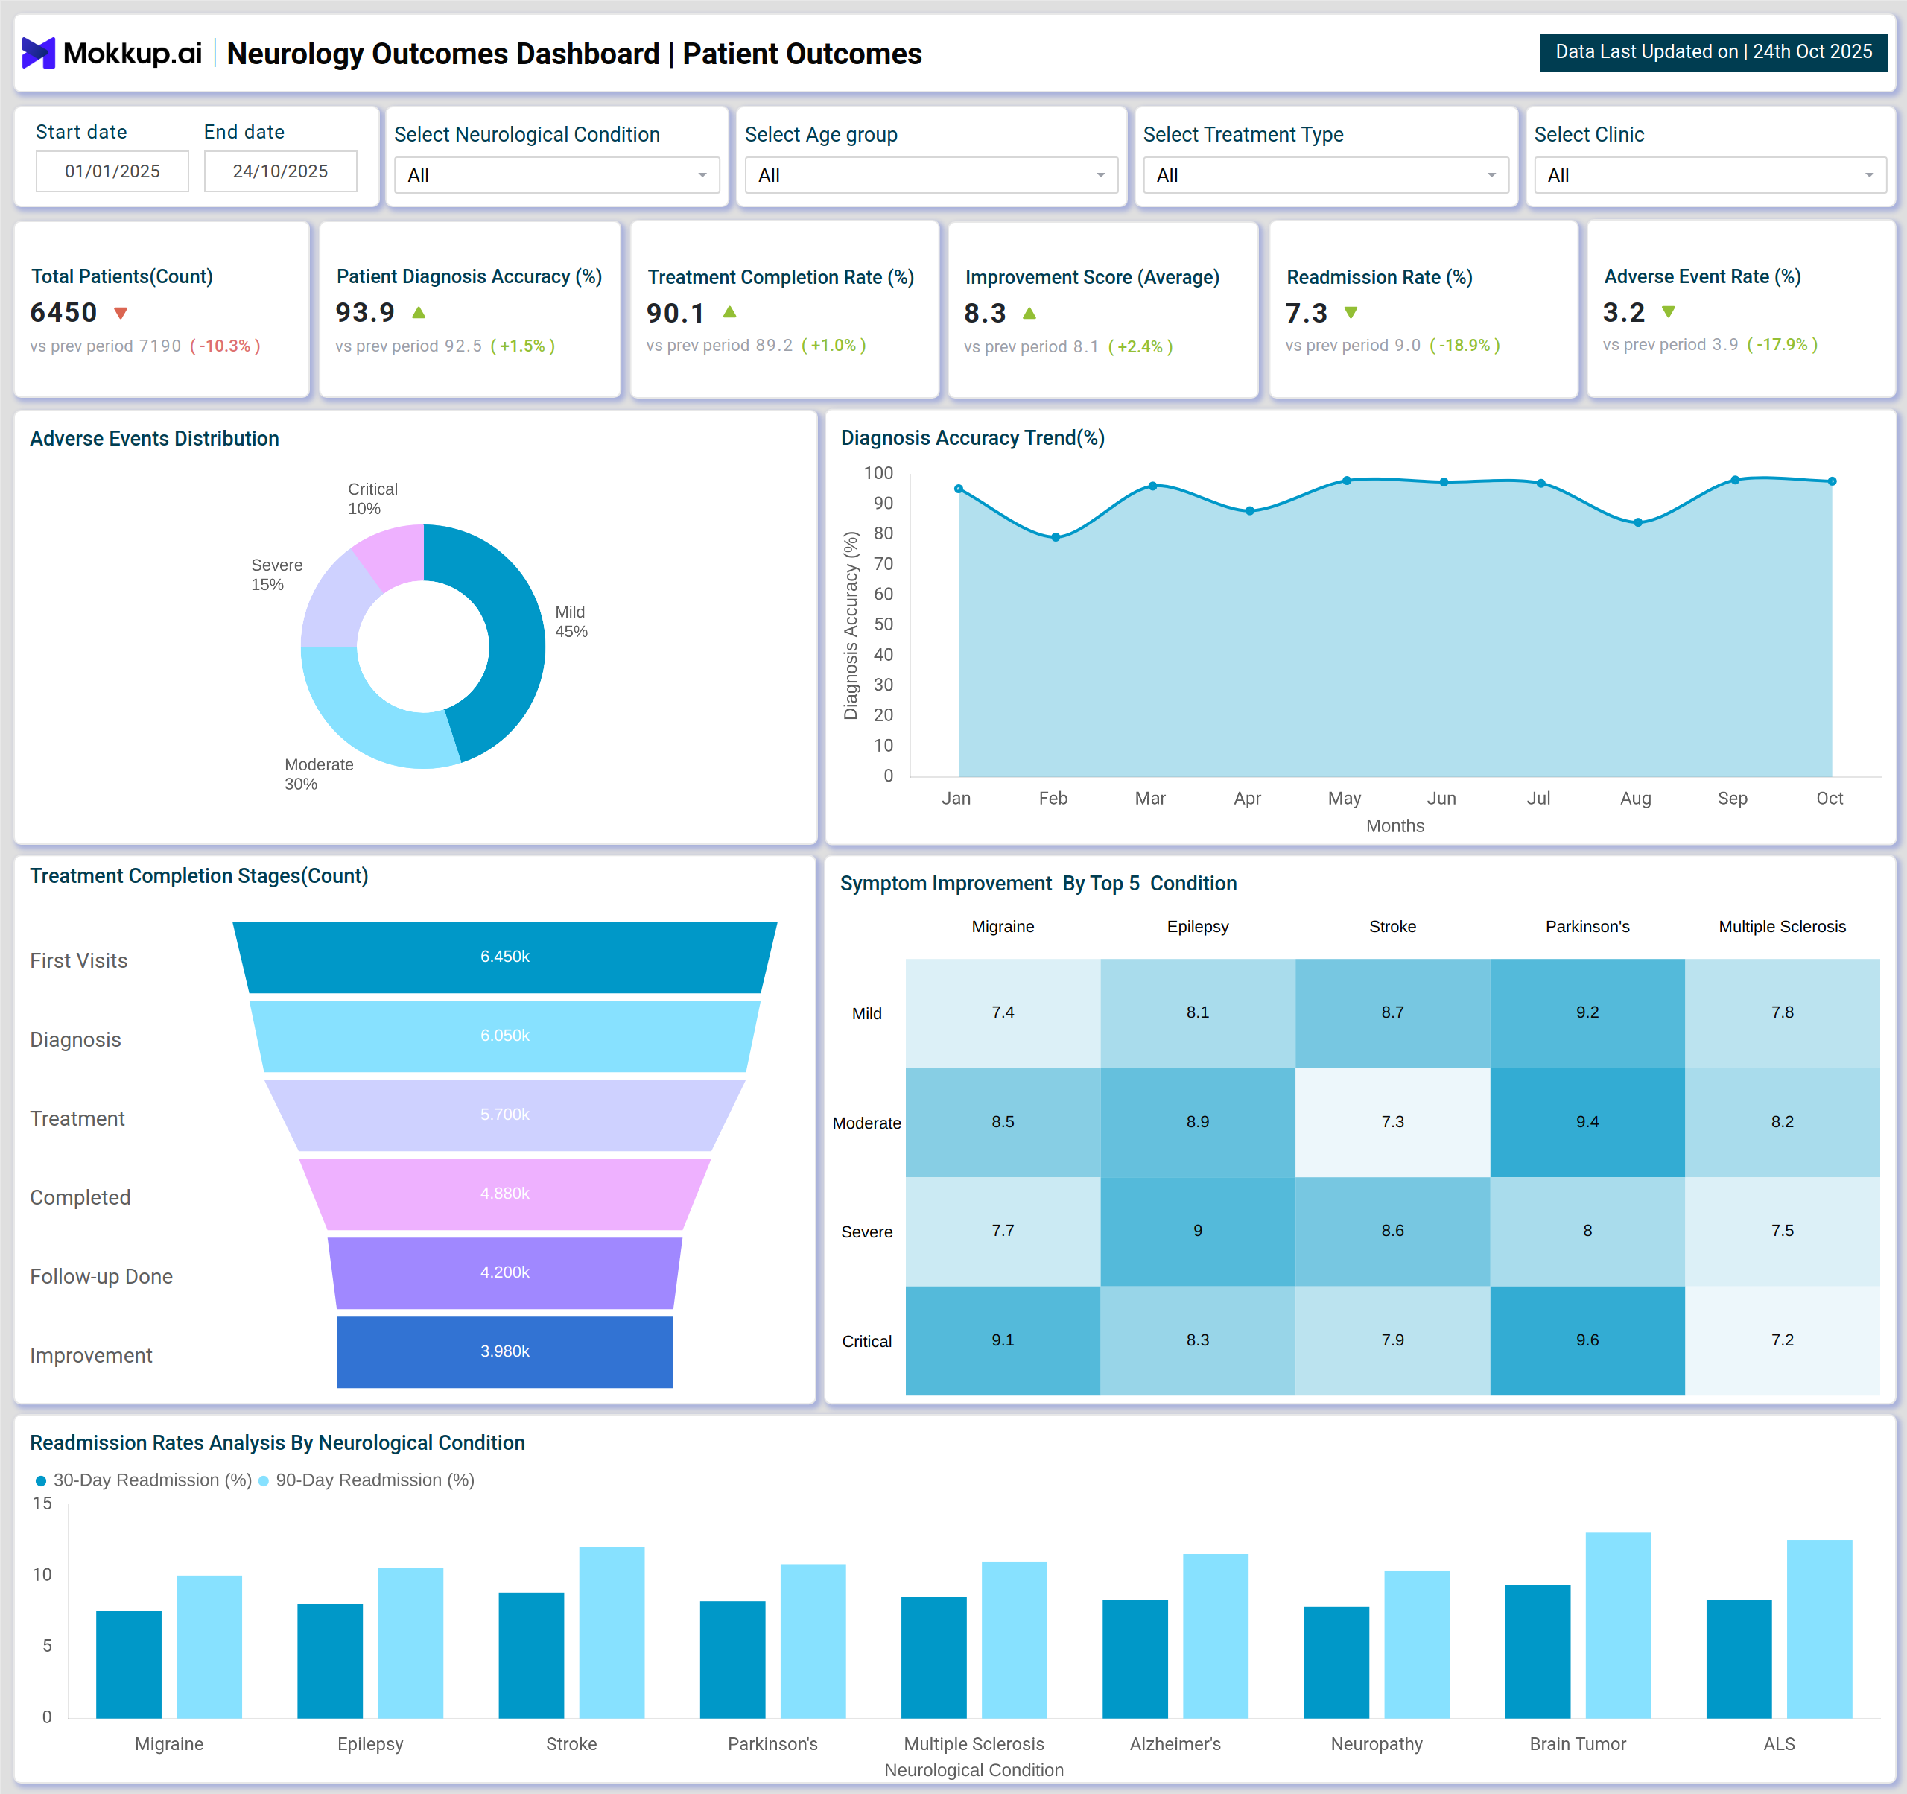Click the Adverse Event Rate down arrow
The height and width of the screenshot is (1794, 1907).
pos(1668,312)
